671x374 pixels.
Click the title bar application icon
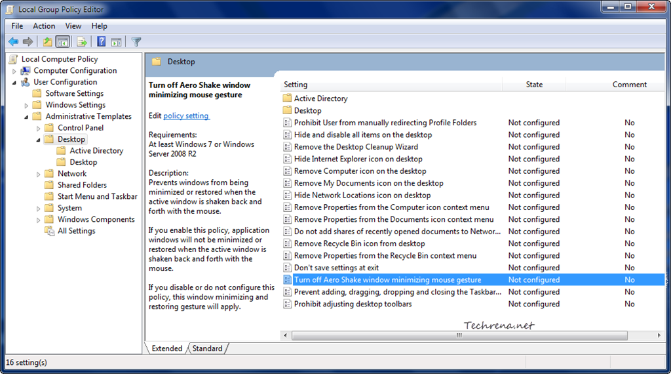click(x=10, y=9)
